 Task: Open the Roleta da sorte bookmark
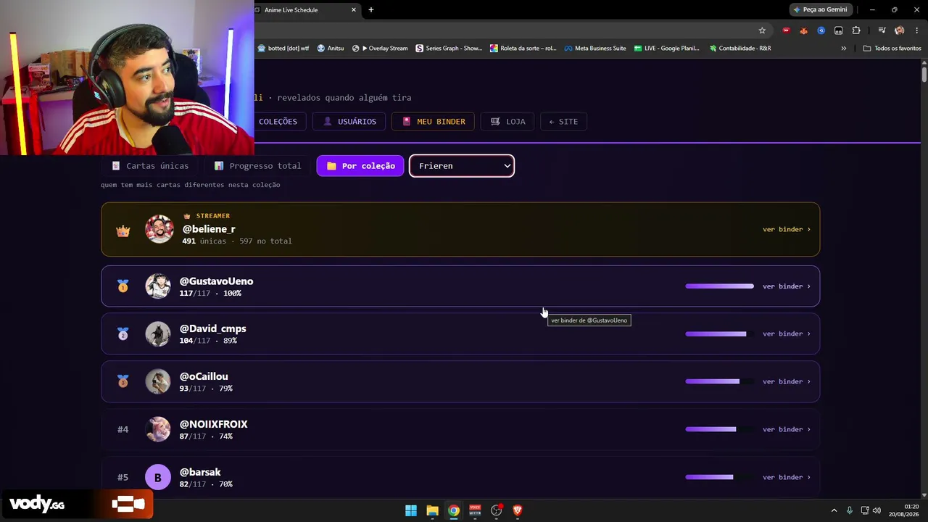coord(523,49)
